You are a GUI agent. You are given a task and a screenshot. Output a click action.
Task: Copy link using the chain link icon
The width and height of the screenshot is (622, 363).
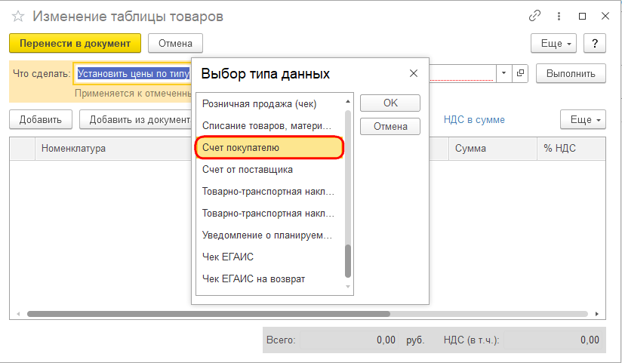pyautogui.click(x=534, y=16)
